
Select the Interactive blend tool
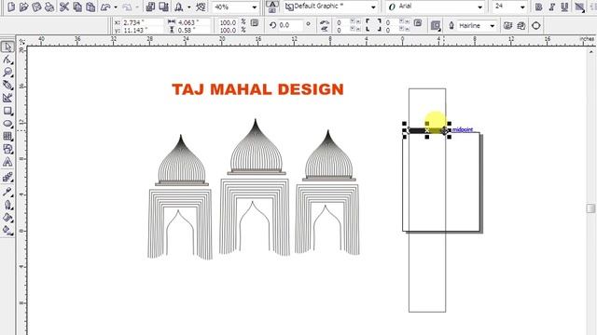coord(7,177)
